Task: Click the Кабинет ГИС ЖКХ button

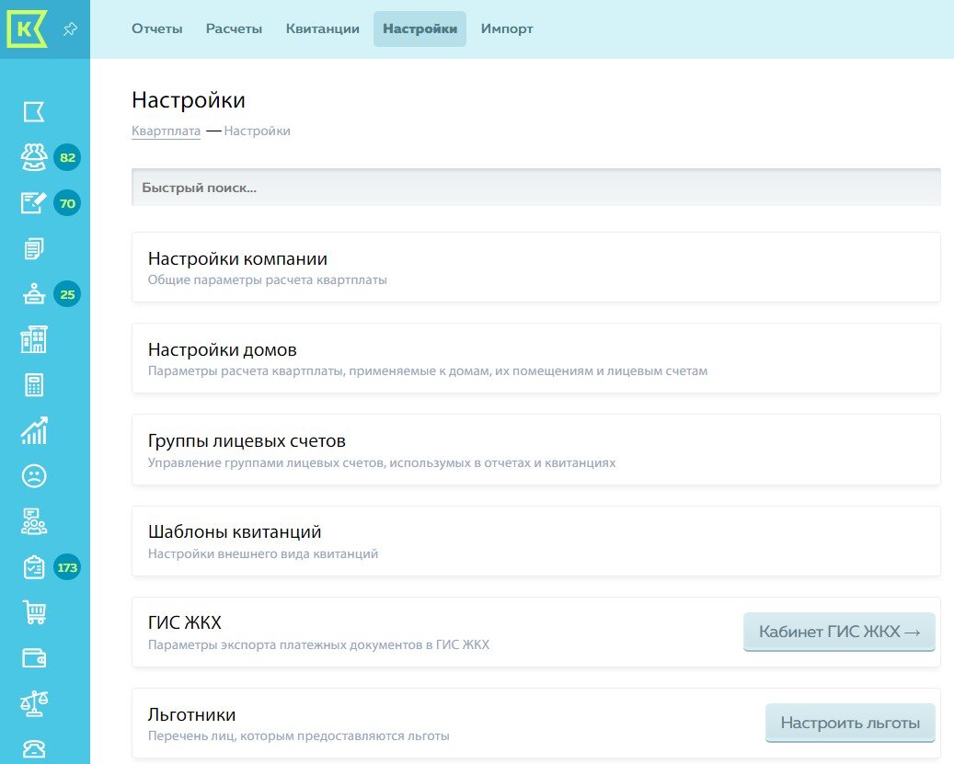Action: click(838, 632)
